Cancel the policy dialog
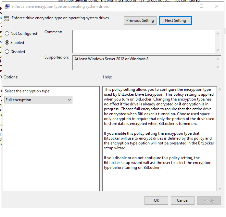The width and height of the screenshot is (226, 217). [x=182, y=200]
